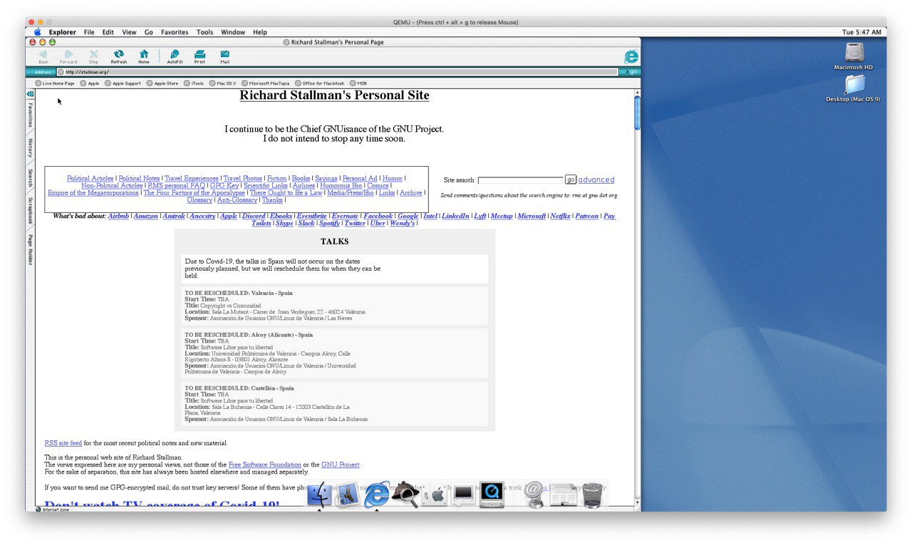Image resolution: width=912 pixels, height=545 pixels.
Task: Open the Travel Photos link
Action: (242, 178)
